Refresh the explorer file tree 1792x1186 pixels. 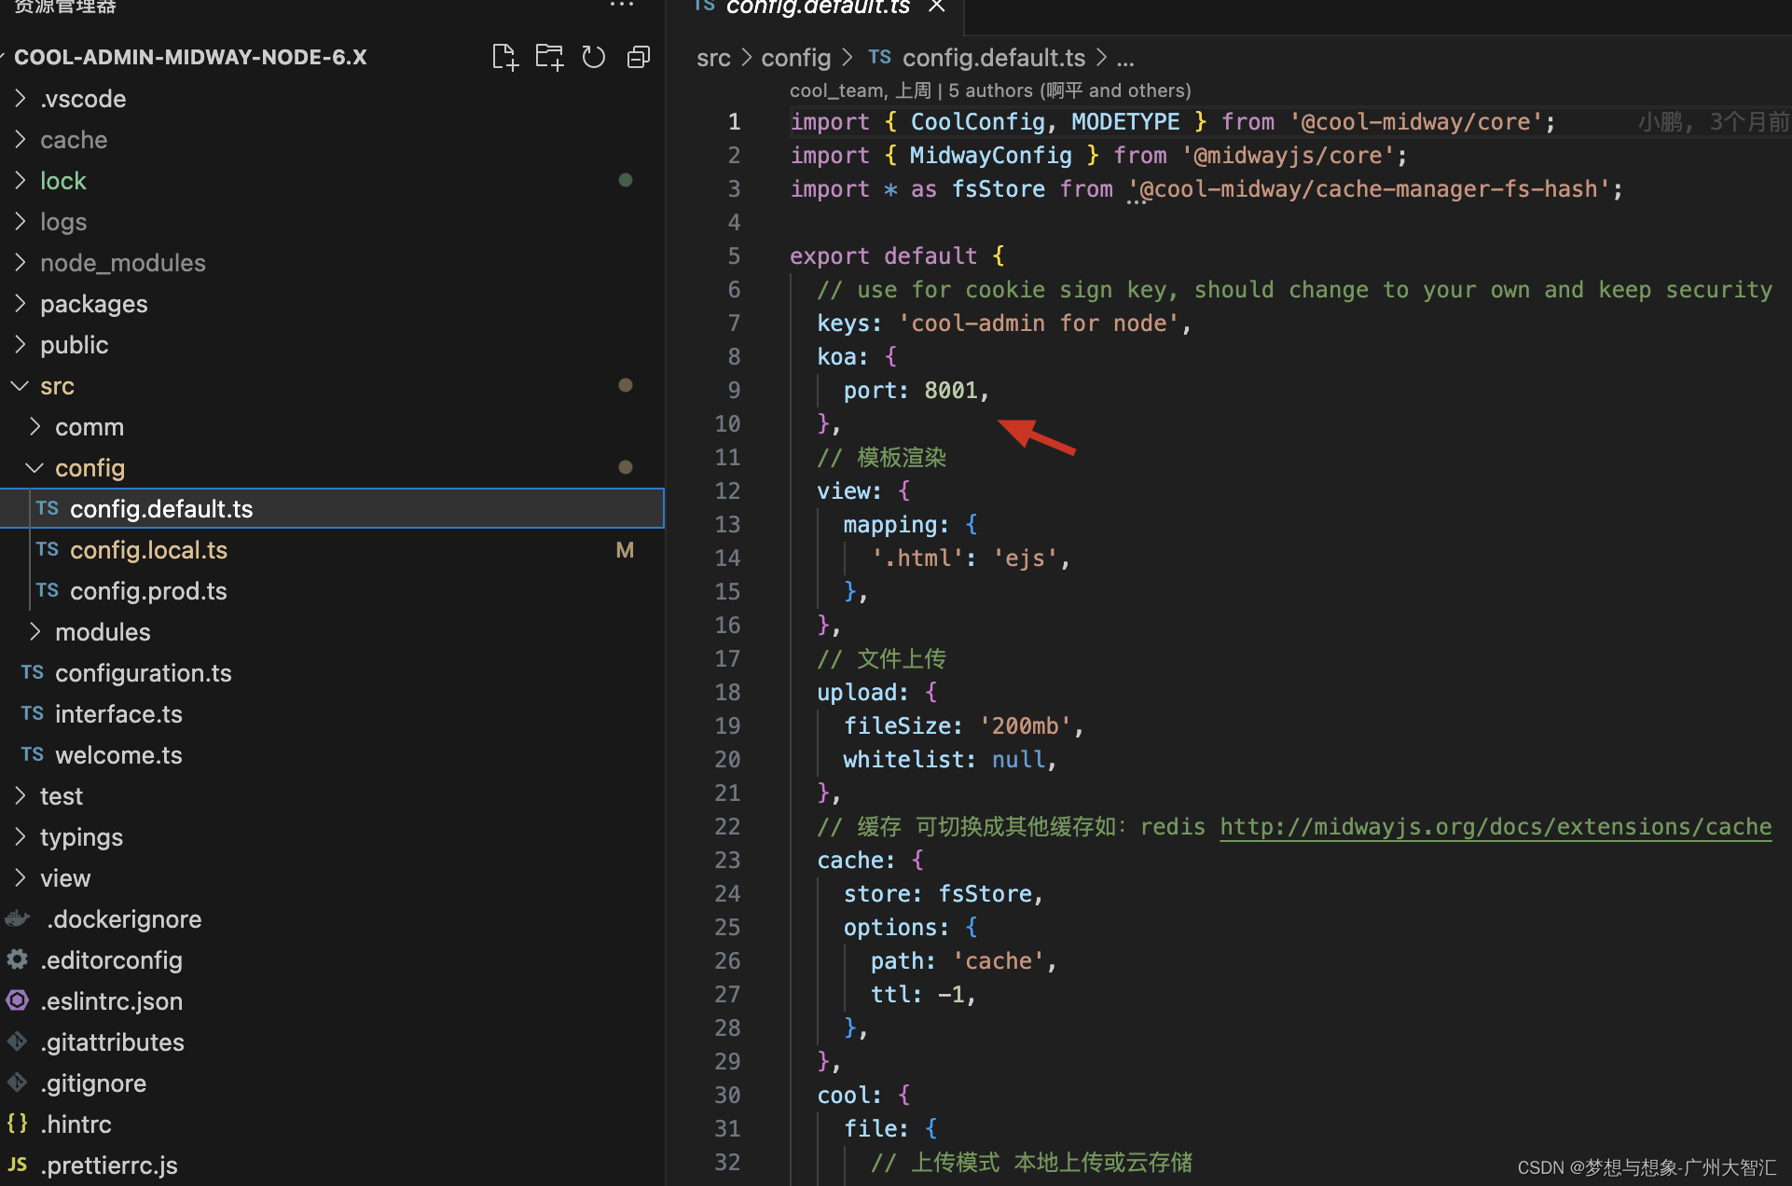coord(593,58)
